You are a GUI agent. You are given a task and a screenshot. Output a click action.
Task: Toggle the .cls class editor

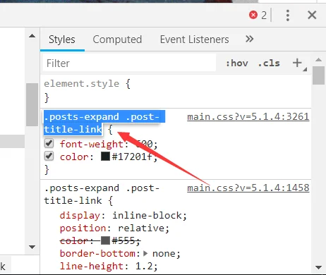point(269,63)
